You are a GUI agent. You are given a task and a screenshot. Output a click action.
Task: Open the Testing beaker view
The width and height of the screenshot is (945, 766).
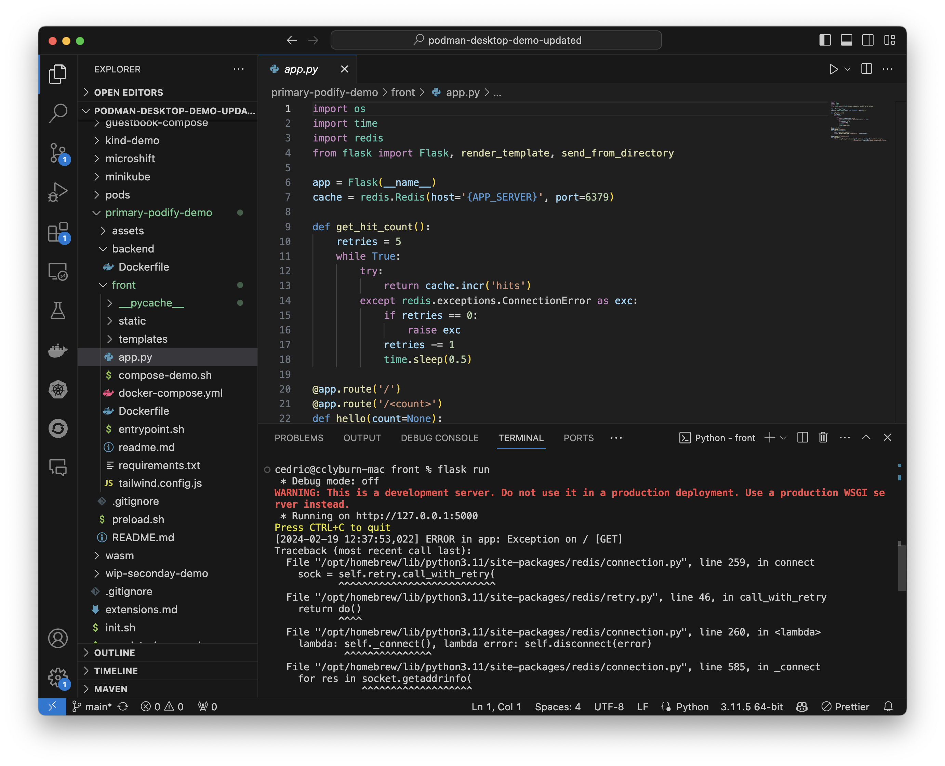tap(58, 310)
